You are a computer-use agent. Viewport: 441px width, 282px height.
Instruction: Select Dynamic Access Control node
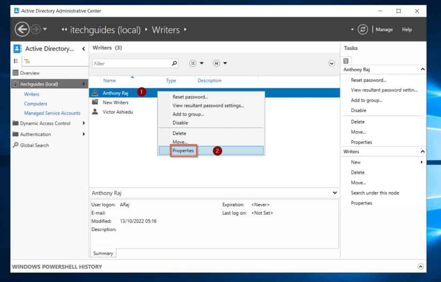[x=45, y=123]
